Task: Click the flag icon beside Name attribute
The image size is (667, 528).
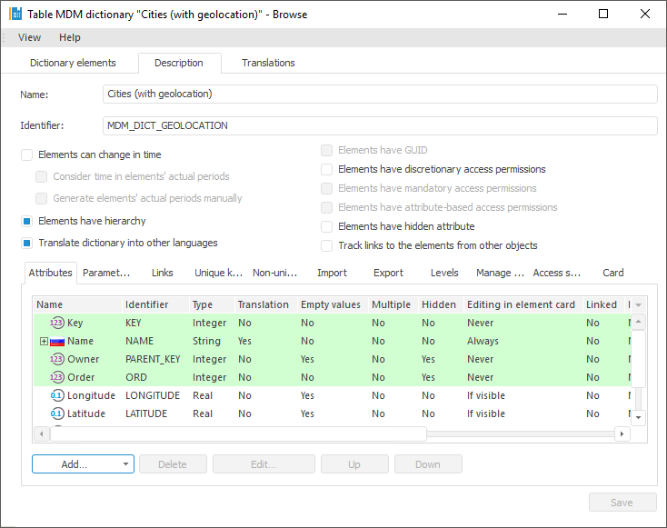Action: [57, 341]
